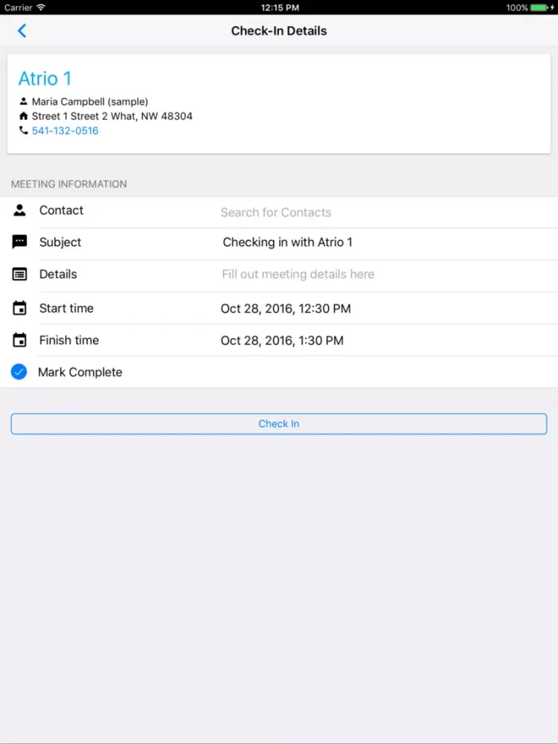558x744 pixels.
Task: Click the house icon beside the address
Action: tap(23, 116)
